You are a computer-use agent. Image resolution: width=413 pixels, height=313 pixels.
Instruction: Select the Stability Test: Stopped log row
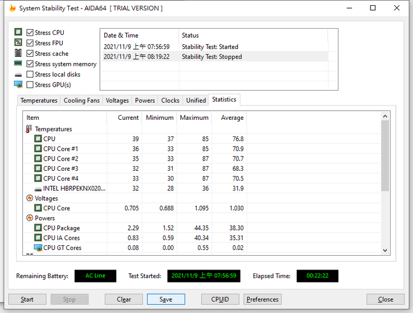215,57
